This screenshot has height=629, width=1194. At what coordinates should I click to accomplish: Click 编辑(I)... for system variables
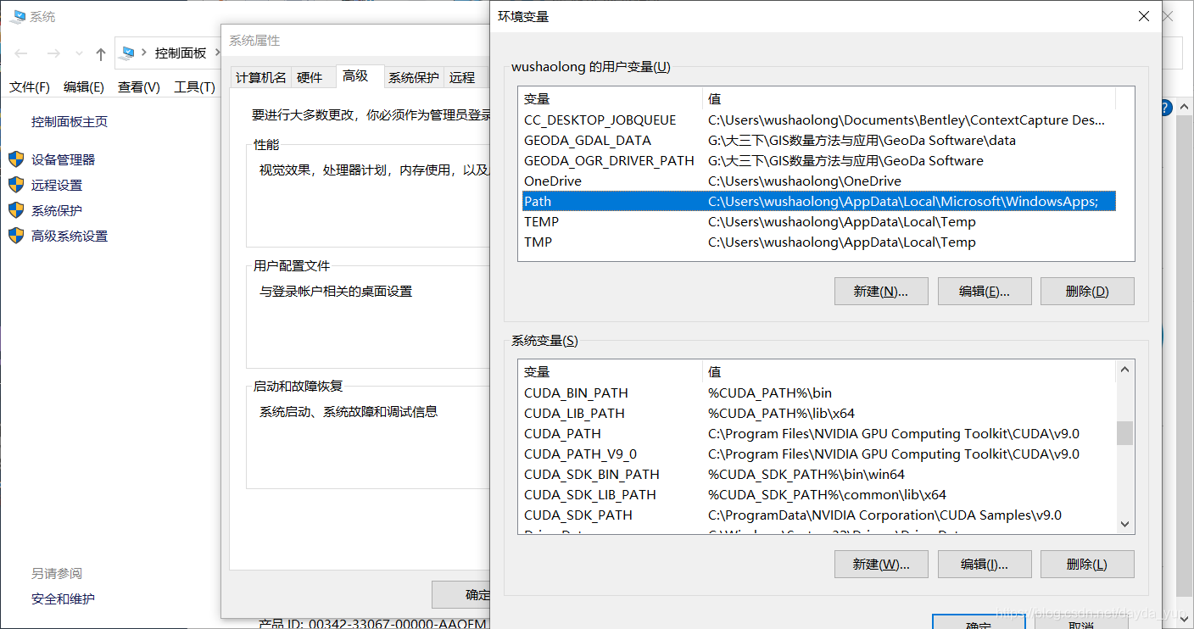(x=985, y=564)
